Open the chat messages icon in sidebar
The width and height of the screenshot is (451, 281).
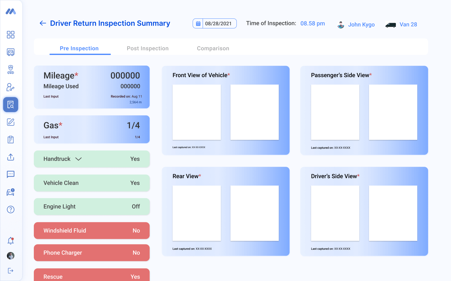point(11,174)
